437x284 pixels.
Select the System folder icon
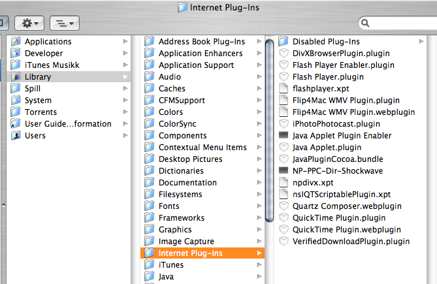tap(16, 101)
